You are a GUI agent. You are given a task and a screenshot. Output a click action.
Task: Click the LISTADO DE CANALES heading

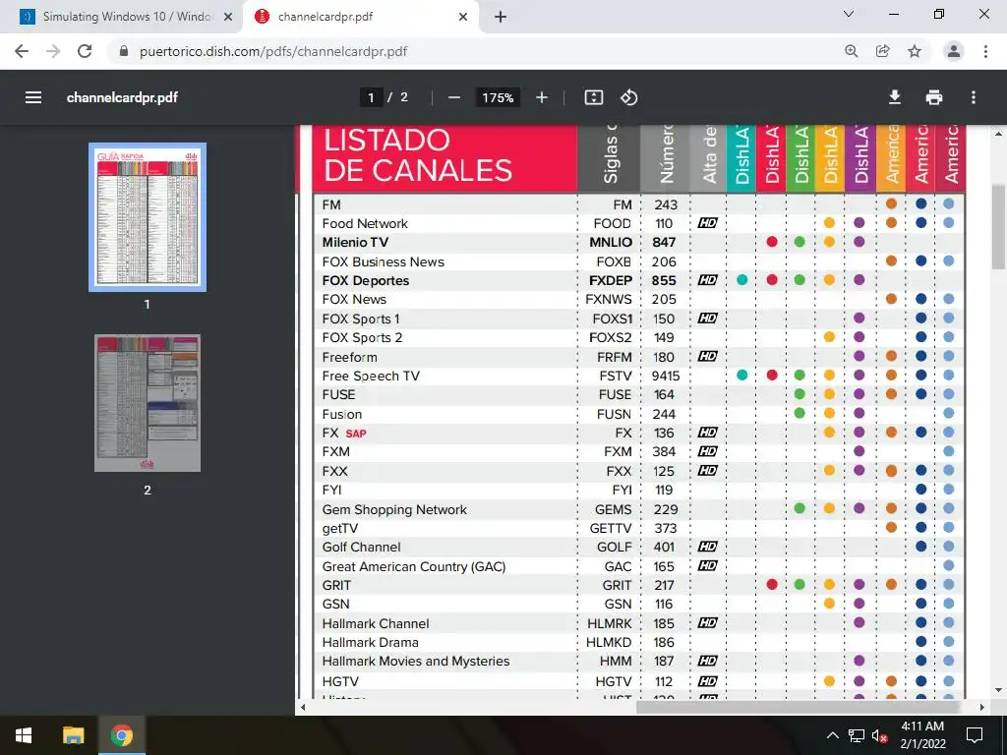click(417, 155)
